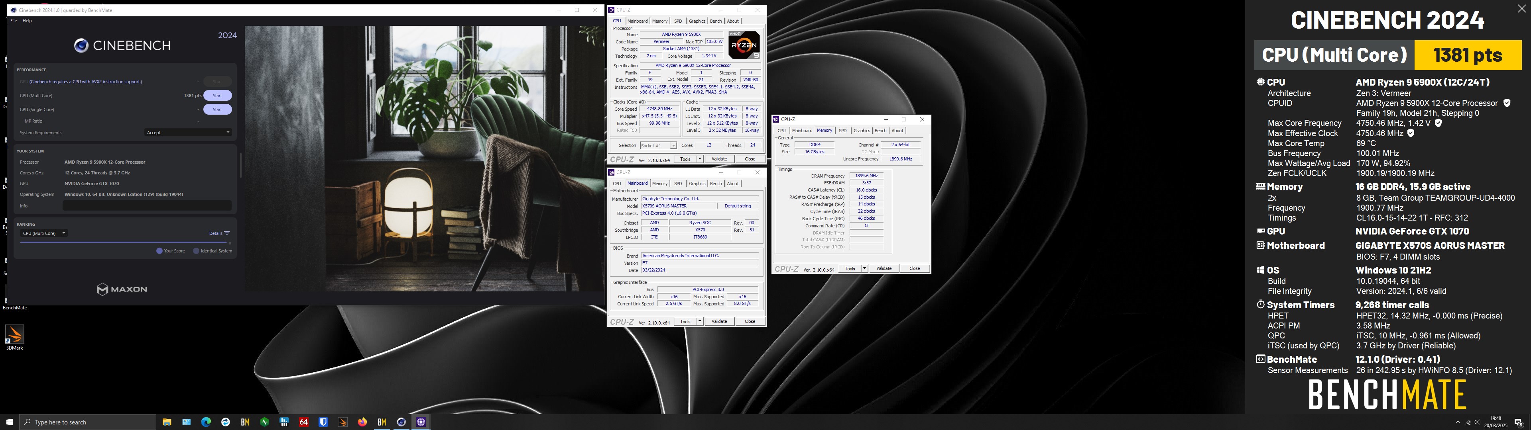1531x430 pixels.
Task: Start the CPU (Single Core) benchmark
Action: [x=218, y=109]
